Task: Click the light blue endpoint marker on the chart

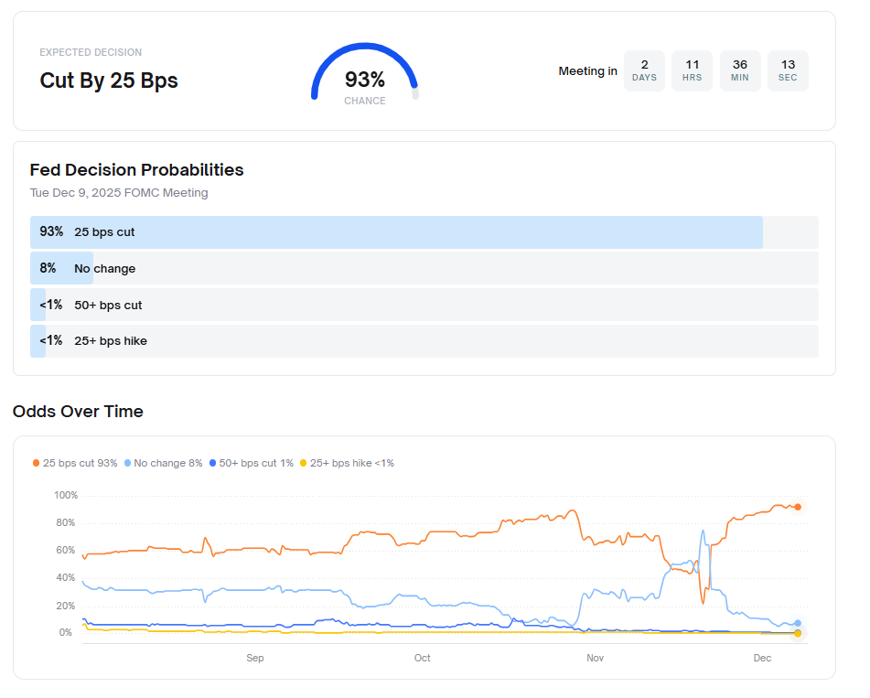Action: pyautogui.click(x=798, y=623)
